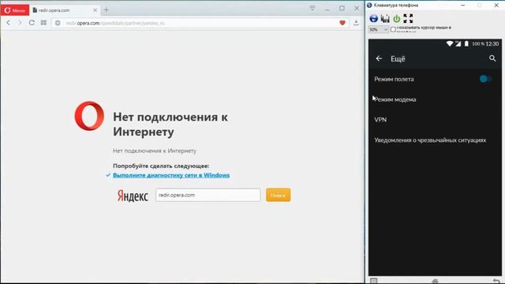Image resolution: width=505 pixels, height=284 pixels.
Task: Focus the Yandex search field
Action: [208, 195]
